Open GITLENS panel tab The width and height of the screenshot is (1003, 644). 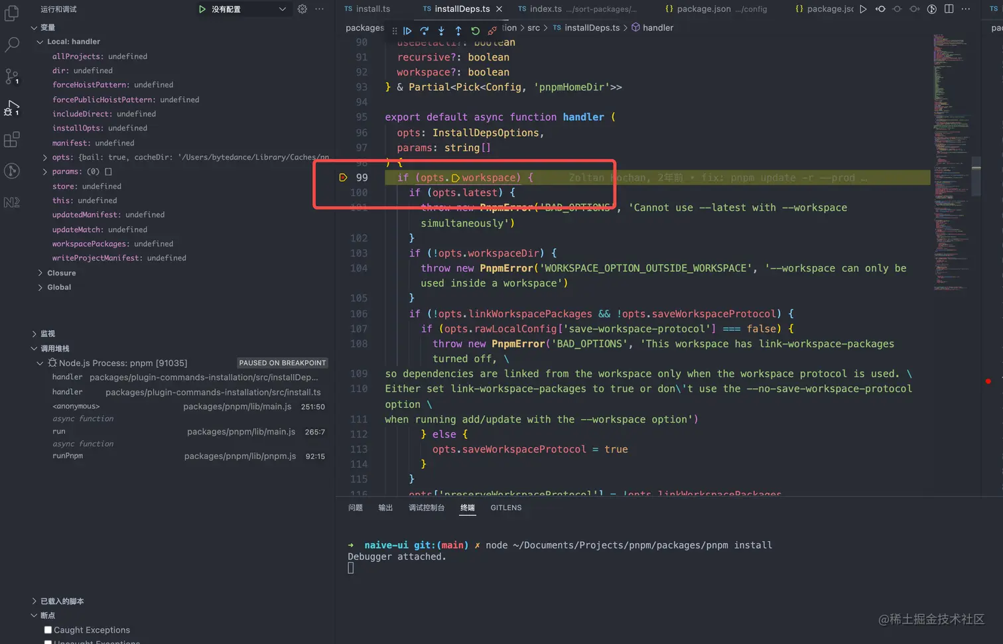(506, 508)
